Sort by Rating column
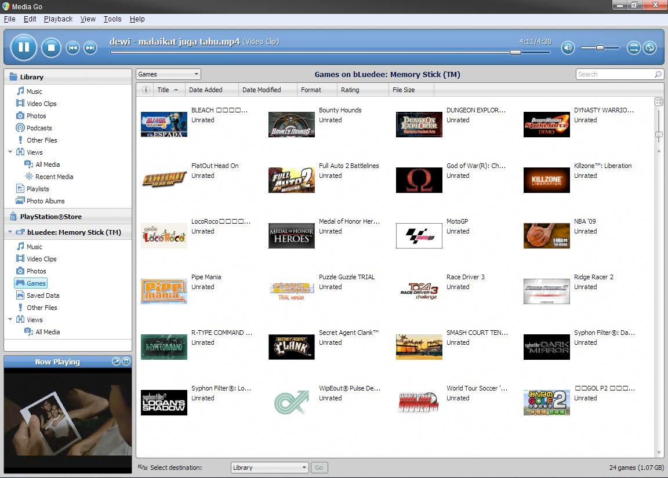The width and height of the screenshot is (668, 478). point(362,90)
